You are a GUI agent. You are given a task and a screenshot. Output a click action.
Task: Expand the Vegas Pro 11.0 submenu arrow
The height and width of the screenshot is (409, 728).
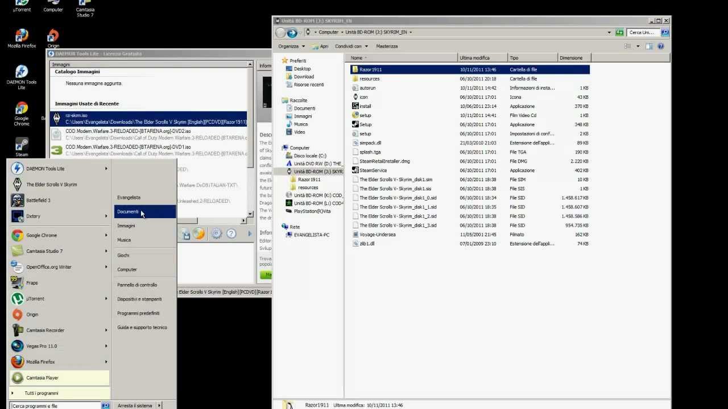click(106, 346)
